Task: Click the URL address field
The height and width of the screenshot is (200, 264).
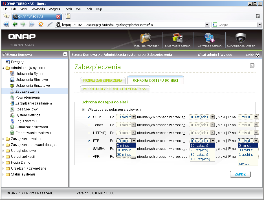Action: click(133, 25)
